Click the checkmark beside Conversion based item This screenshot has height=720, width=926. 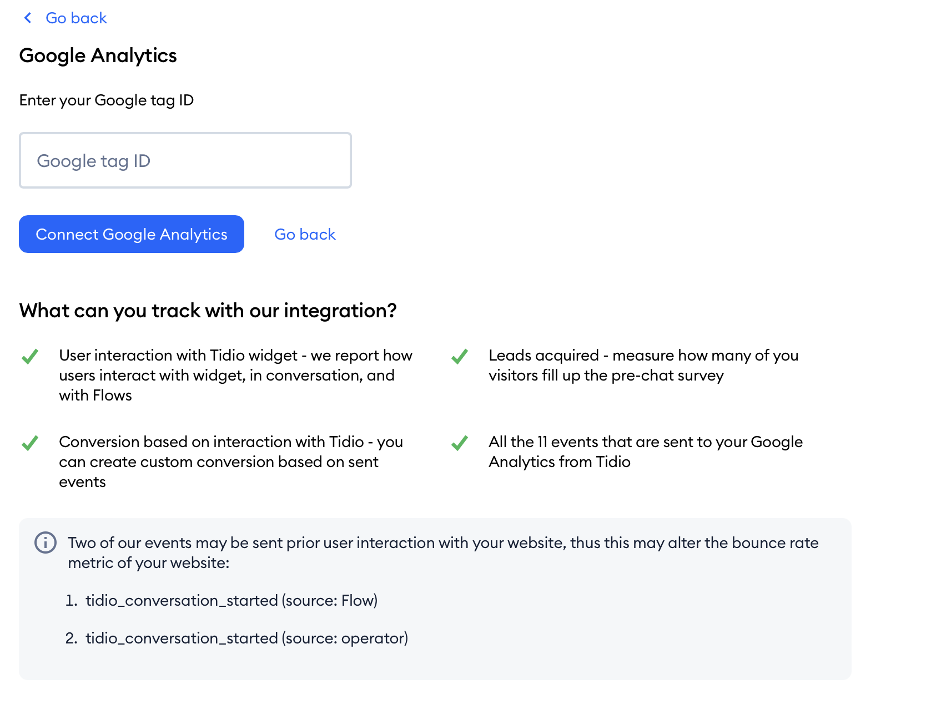point(30,443)
